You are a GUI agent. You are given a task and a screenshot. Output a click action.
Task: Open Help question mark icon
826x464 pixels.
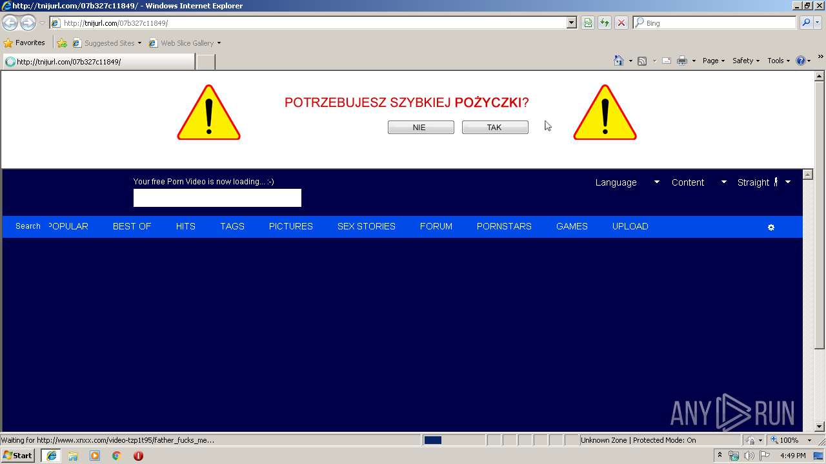801,61
